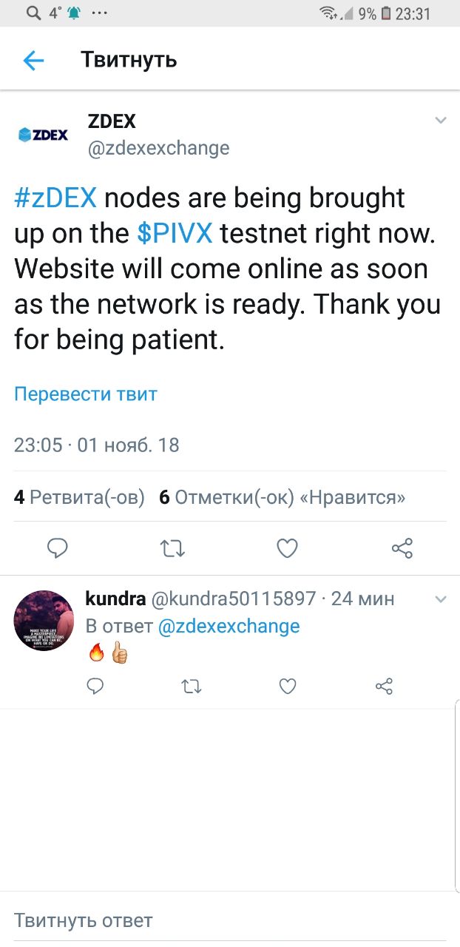Reply to the ZDEX tweet

coord(58,547)
